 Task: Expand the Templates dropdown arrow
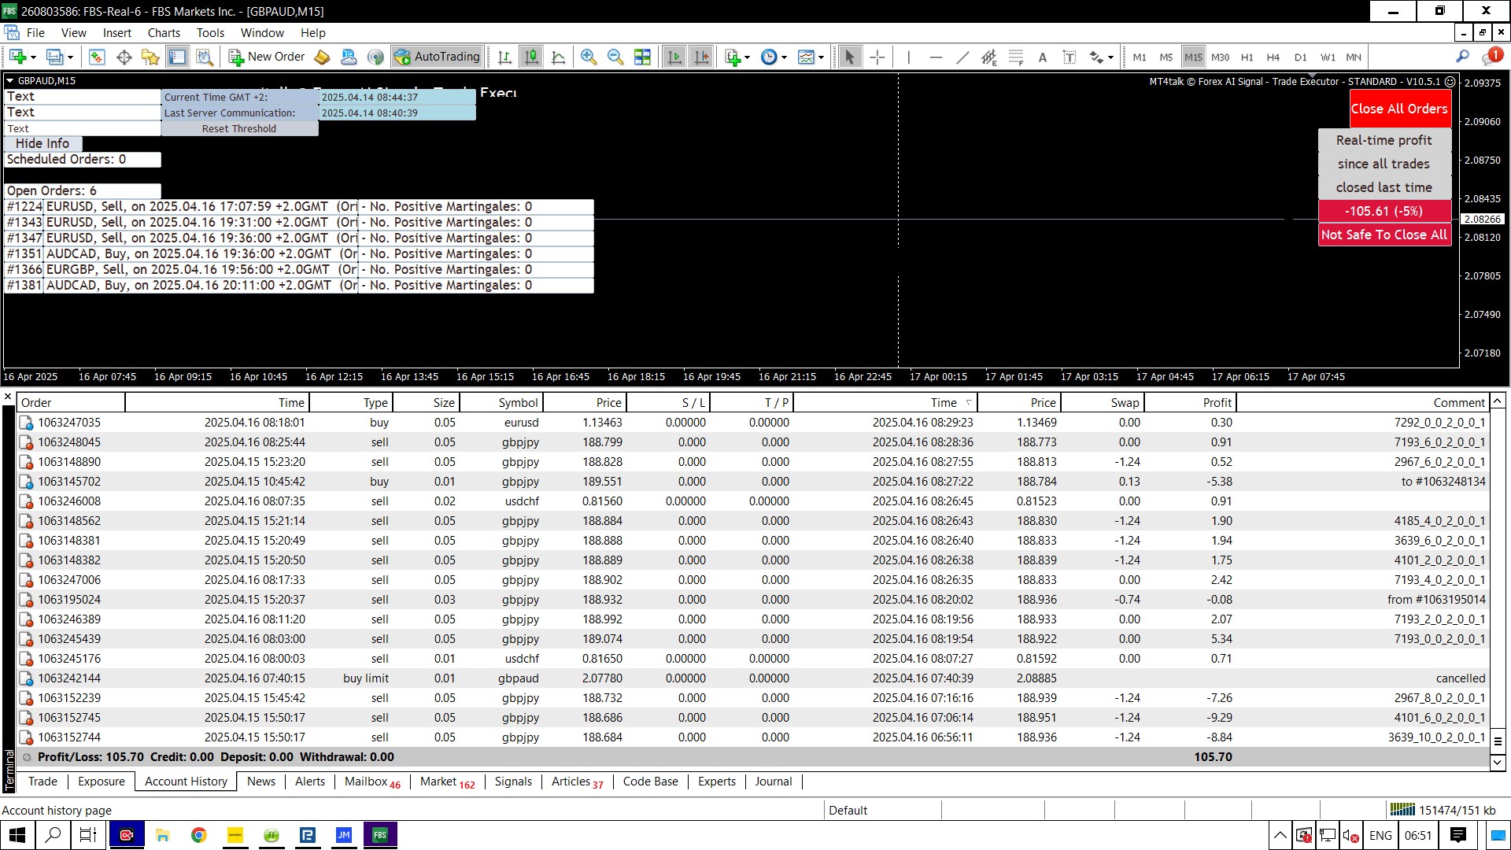821,57
